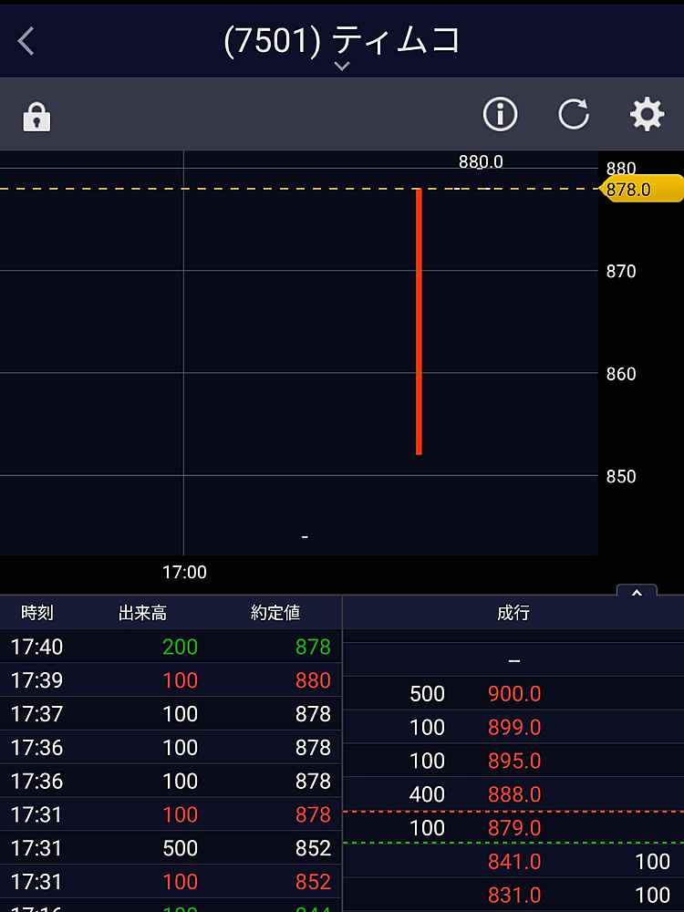Click the 約定値 column header
Screen dimensions: 684x912
tap(275, 613)
